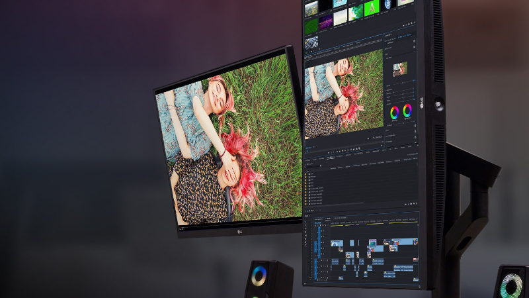The image size is (529, 298).
Task: Click the small preview thumbnail in effects panel
Action: [400, 68]
